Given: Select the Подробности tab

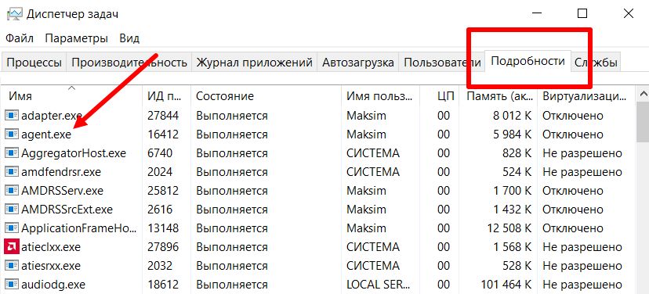Looking at the screenshot, I should [528, 62].
